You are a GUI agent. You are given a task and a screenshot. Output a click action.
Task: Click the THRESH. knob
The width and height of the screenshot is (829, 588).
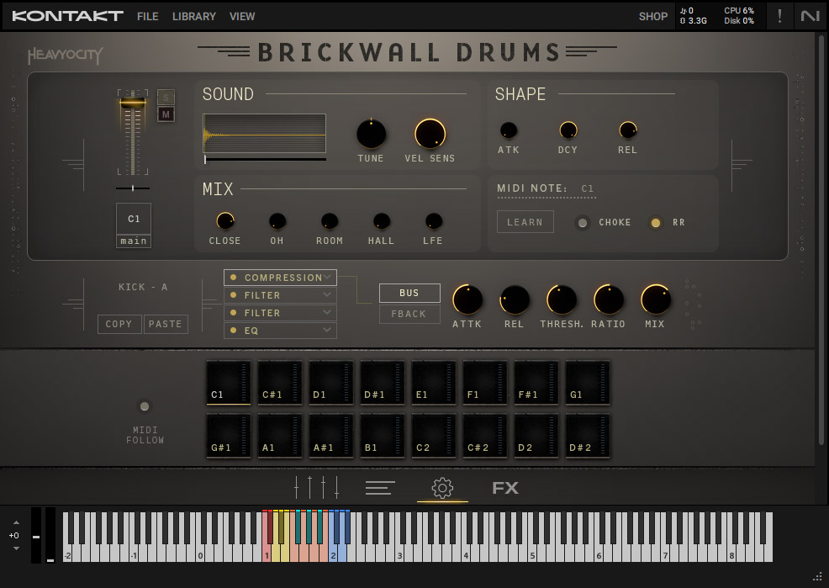pyautogui.click(x=562, y=299)
